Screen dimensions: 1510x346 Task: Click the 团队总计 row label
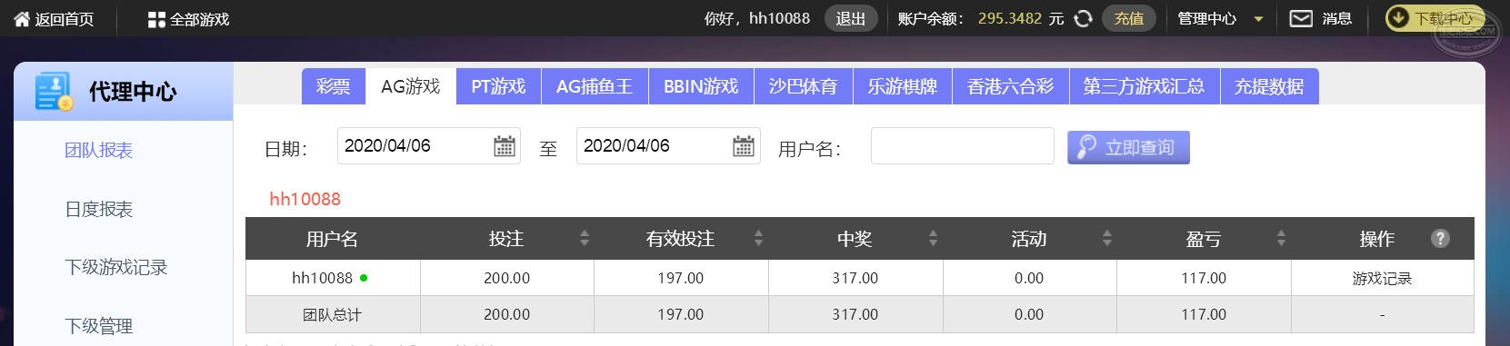(x=332, y=315)
